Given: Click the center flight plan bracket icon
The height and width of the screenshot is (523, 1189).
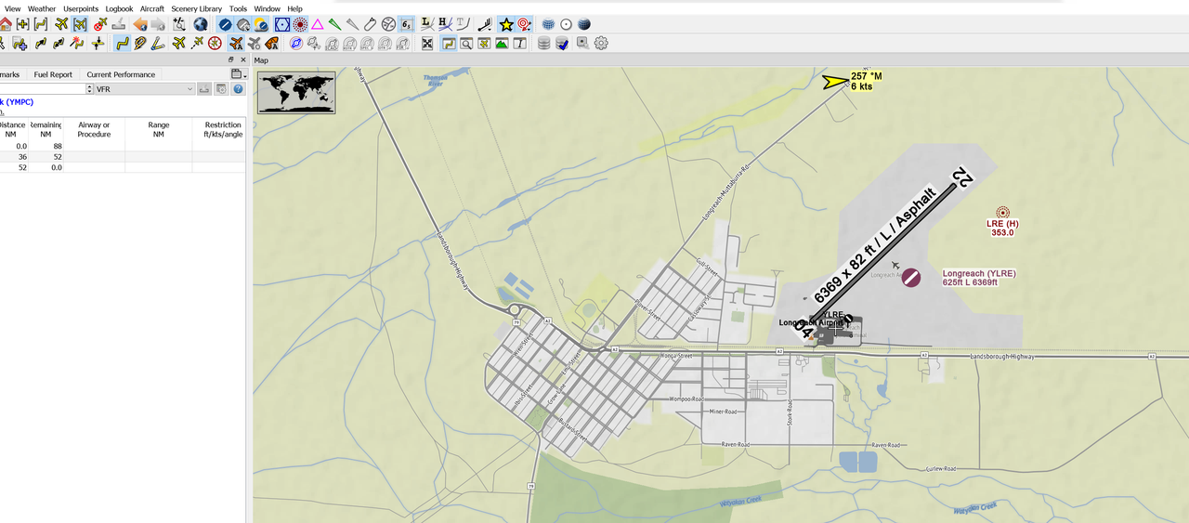Looking at the screenshot, I should [x=41, y=24].
